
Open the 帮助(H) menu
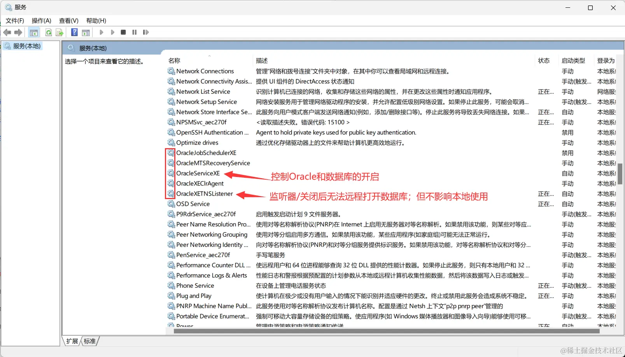pyautogui.click(x=96, y=21)
